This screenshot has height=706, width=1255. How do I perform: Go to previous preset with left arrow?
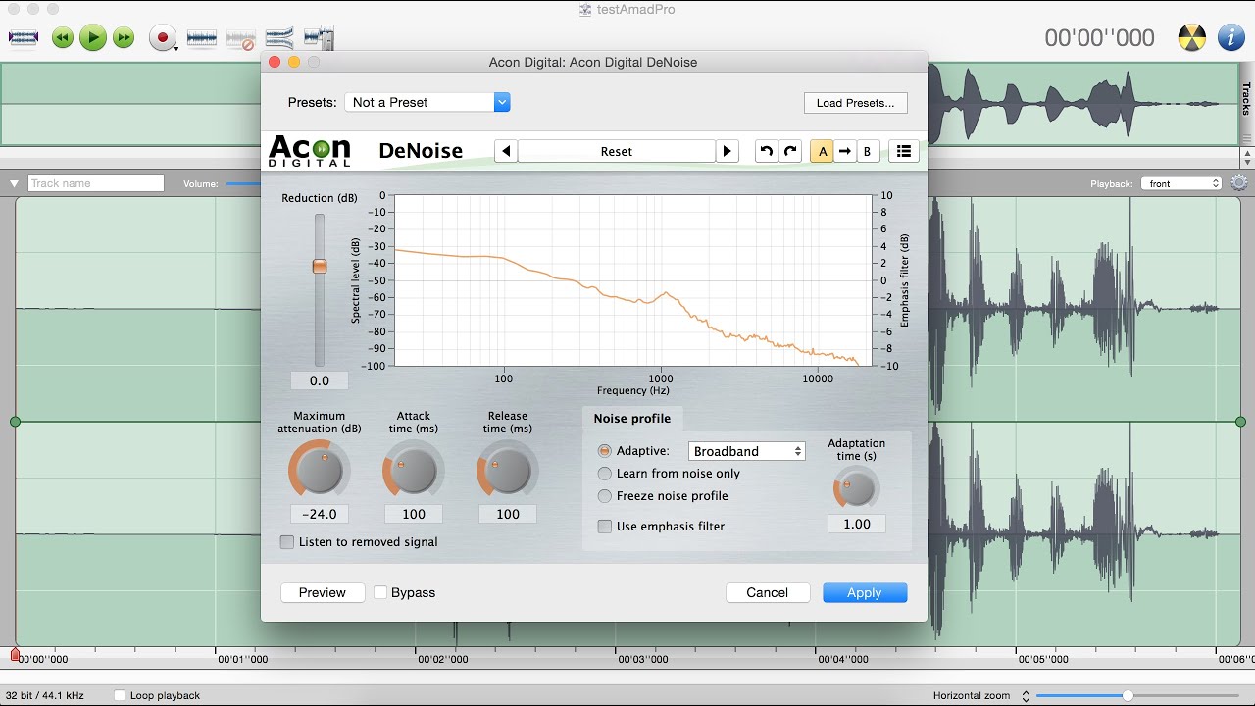tap(506, 151)
